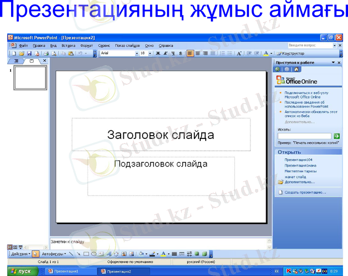Image resolution: width=348 pixels, height=276 pixels.
Task: Apply font color with the A button in formatting toolbar
Action: pyautogui.click(x=266, y=53)
